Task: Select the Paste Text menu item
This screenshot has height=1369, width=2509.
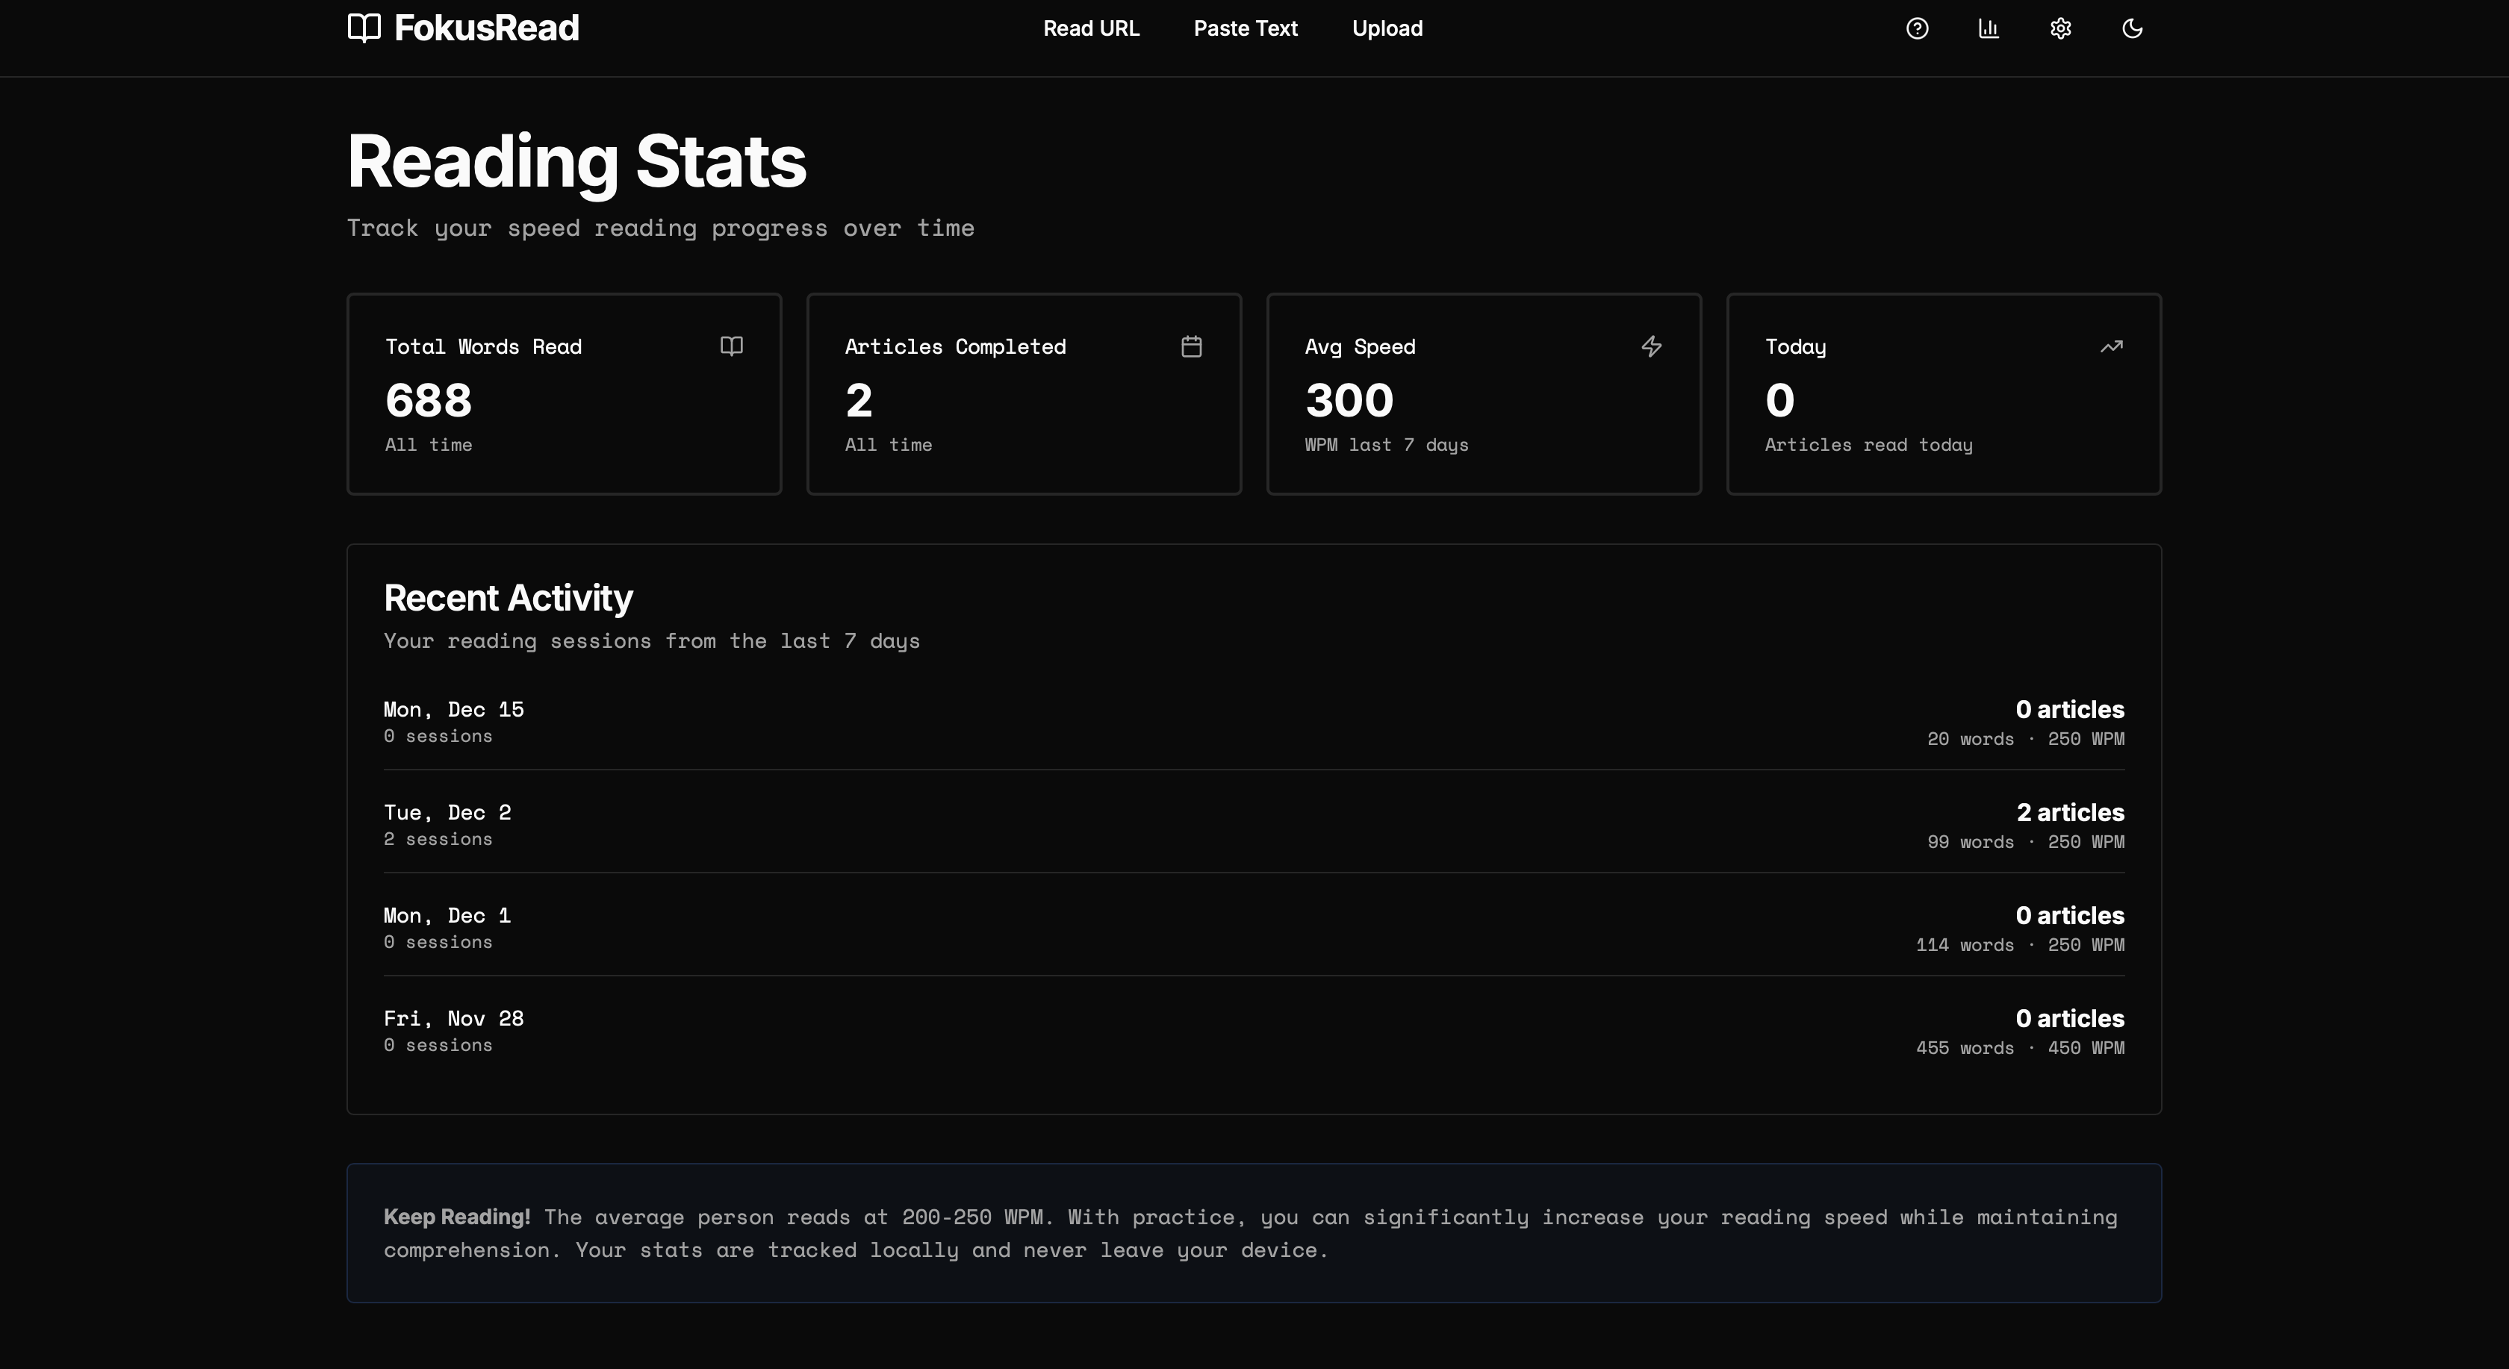Action: pyautogui.click(x=1245, y=28)
